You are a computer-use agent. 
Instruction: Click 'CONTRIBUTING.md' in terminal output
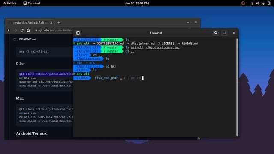110,44
